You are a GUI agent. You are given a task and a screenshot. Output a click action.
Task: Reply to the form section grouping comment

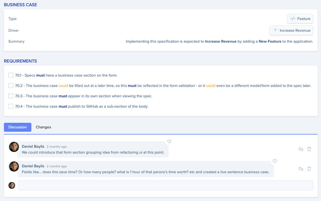pos(301,149)
